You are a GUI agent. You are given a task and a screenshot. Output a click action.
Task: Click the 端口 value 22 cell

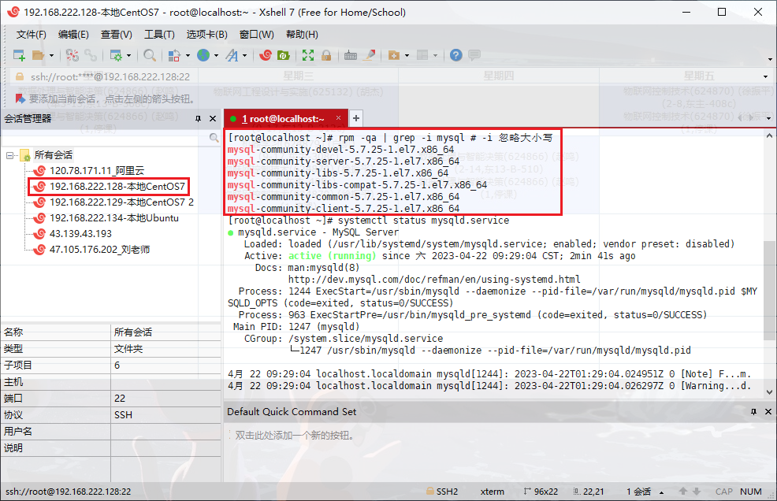165,399
